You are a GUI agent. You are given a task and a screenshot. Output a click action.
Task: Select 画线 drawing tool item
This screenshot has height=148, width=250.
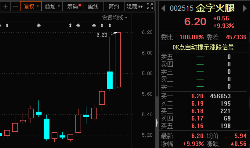[x=93, y=6]
